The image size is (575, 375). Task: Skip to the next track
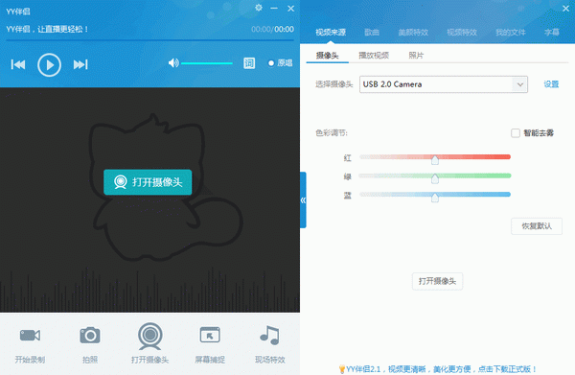(x=80, y=64)
